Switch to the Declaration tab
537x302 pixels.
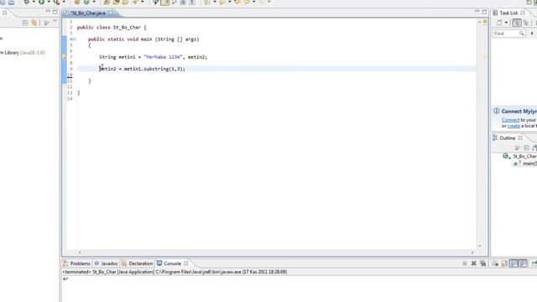pyautogui.click(x=137, y=263)
